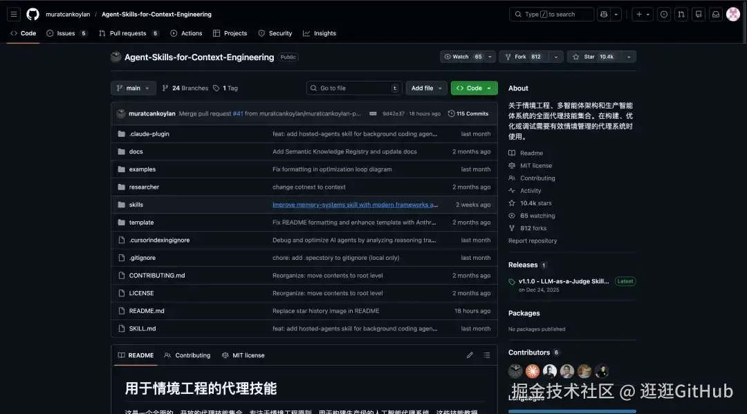Open v1.1.0 LLM-as-a-Judge release
The width and height of the screenshot is (747, 414).
[x=564, y=281]
